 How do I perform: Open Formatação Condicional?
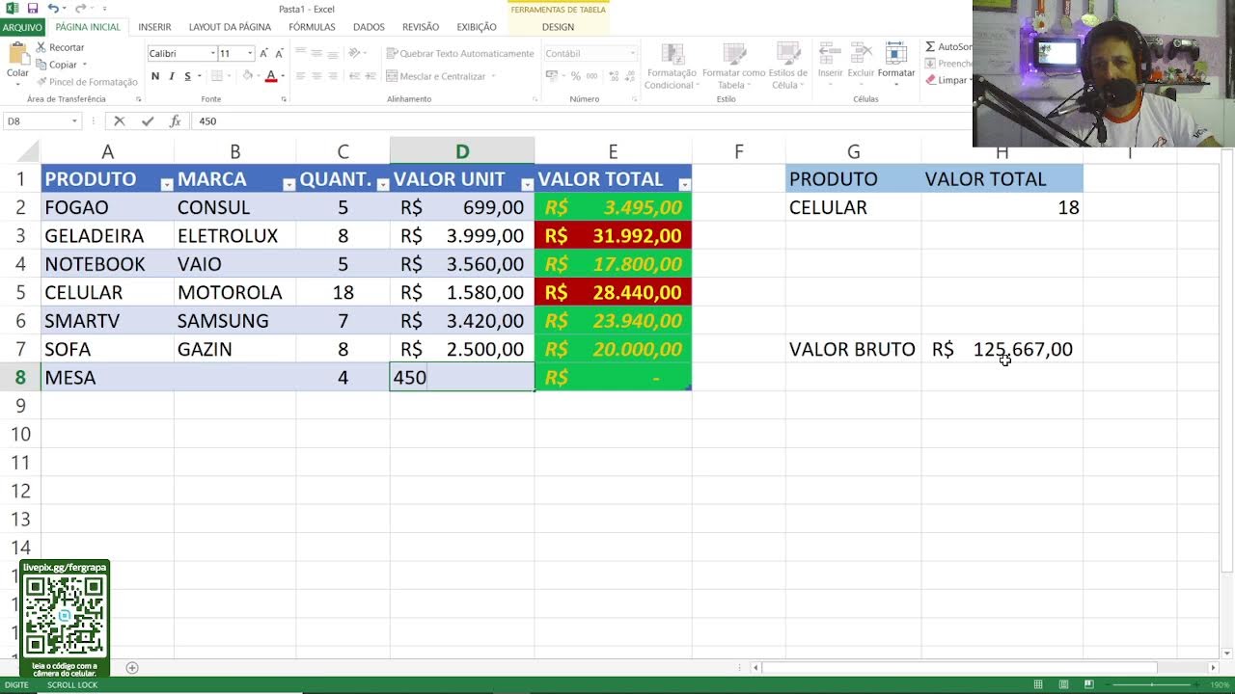pos(671,66)
